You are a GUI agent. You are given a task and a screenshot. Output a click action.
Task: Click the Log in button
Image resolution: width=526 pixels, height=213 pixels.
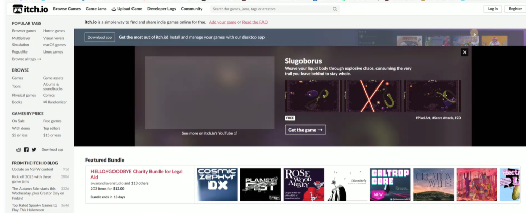pyautogui.click(x=493, y=9)
